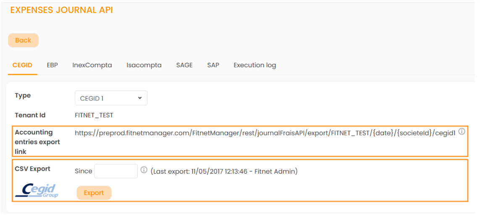Click the Accounting entries export link label
This screenshot has height=217, width=480.
pyautogui.click(x=37, y=142)
